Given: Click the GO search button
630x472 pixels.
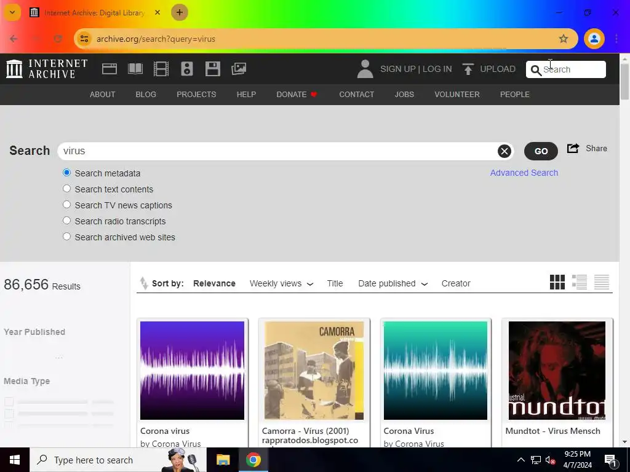Looking at the screenshot, I should pos(541,151).
